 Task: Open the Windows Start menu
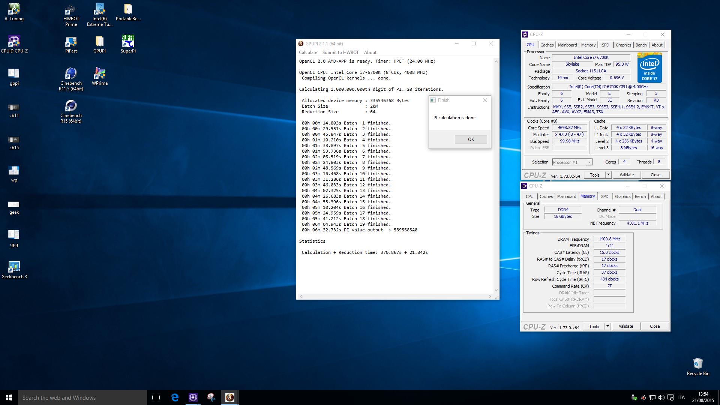(x=9, y=397)
